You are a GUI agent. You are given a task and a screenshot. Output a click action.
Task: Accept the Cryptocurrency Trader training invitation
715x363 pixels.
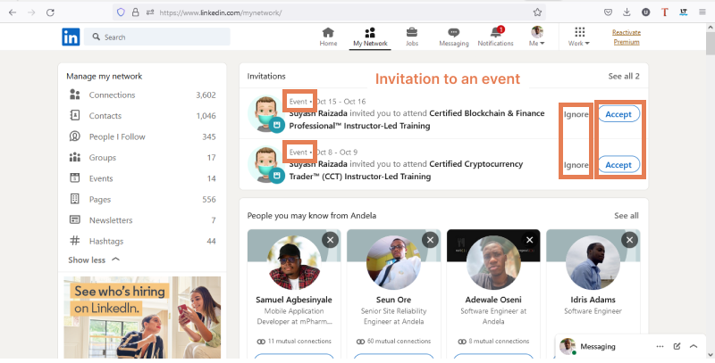618,165
